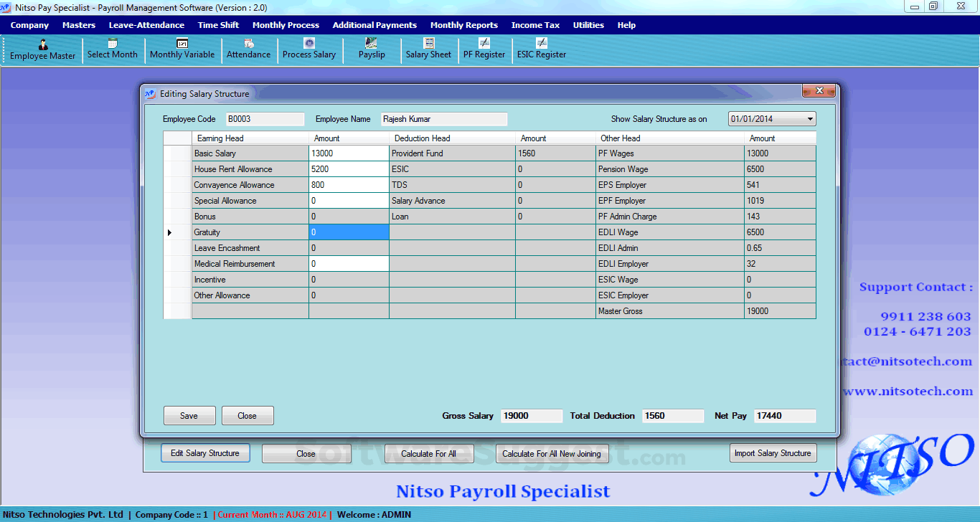
Task: Select the highlighted Gratuity amount cell
Action: (x=349, y=232)
